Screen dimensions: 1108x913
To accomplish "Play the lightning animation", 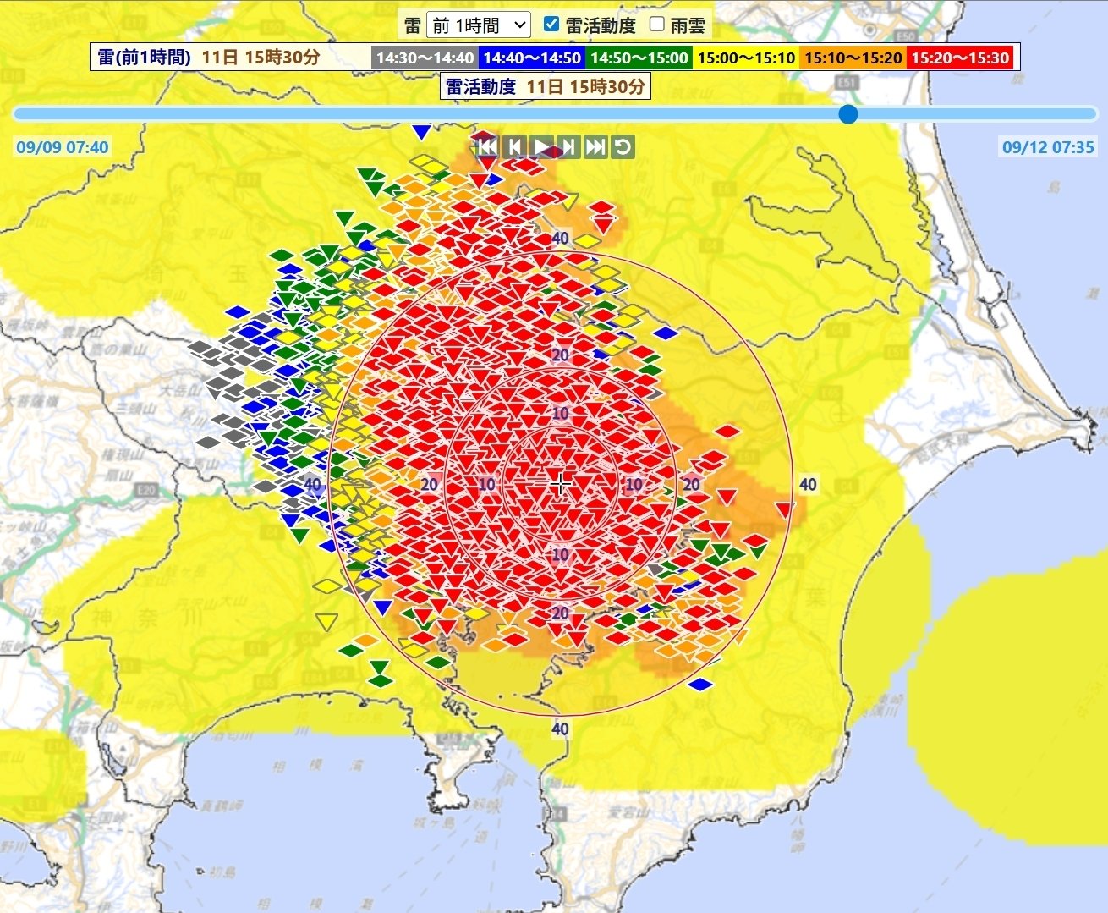I will pos(541,146).
